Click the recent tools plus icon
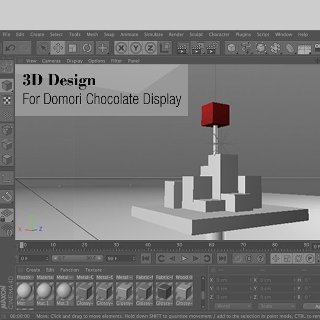The height and width of the screenshot is (320, 320). pyautogui.click(x=102, y=48)
